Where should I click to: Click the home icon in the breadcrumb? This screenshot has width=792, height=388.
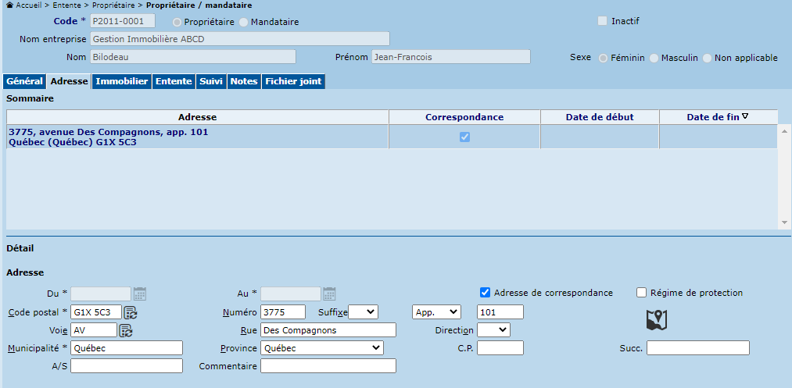(x=9, y=5)
